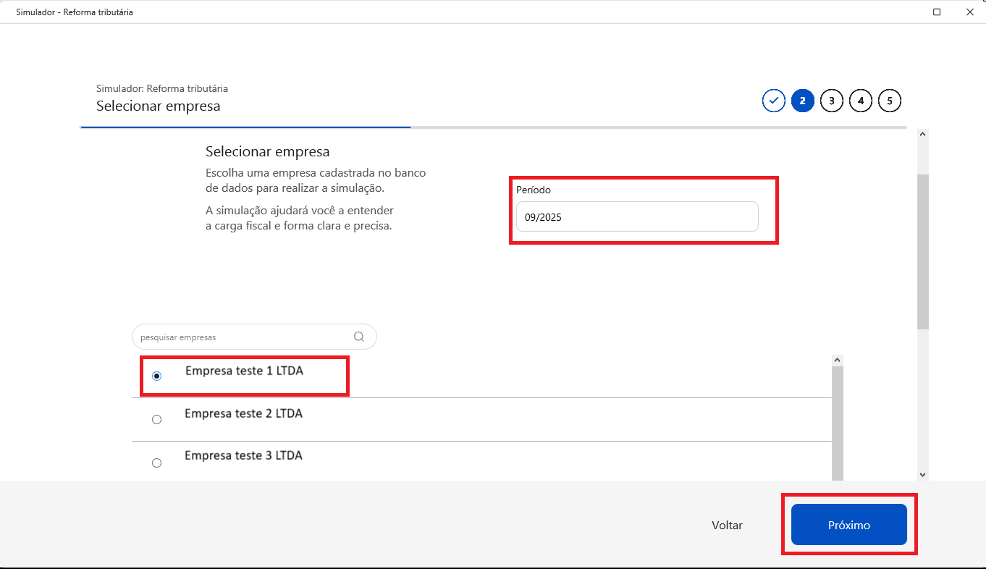The image size is (986, 569).
Task: Click the Empresa teste 3 LTDA name
Action: [x=243, y=455]
